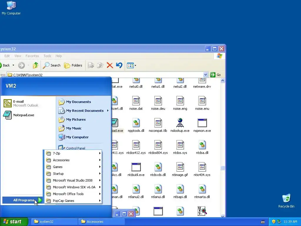Select the ntlanui2.dll file
301x226 pixels.
click(x=136, y=192)
